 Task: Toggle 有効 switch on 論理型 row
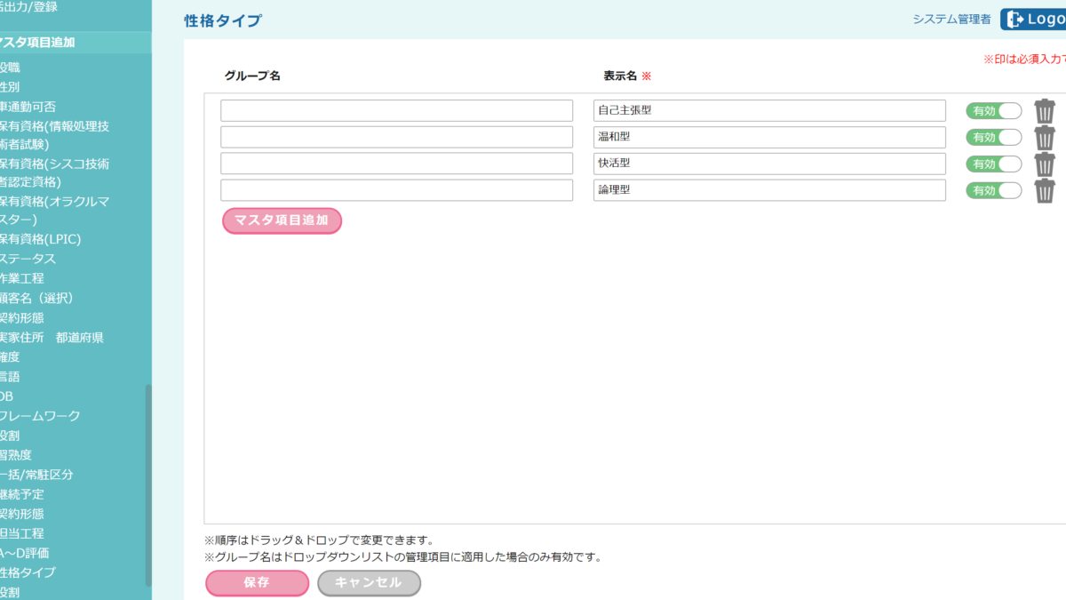tap(994, 190)
